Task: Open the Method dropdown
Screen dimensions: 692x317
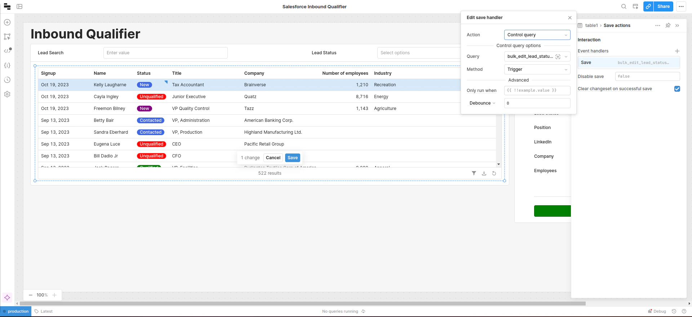Action: (537, 69)
